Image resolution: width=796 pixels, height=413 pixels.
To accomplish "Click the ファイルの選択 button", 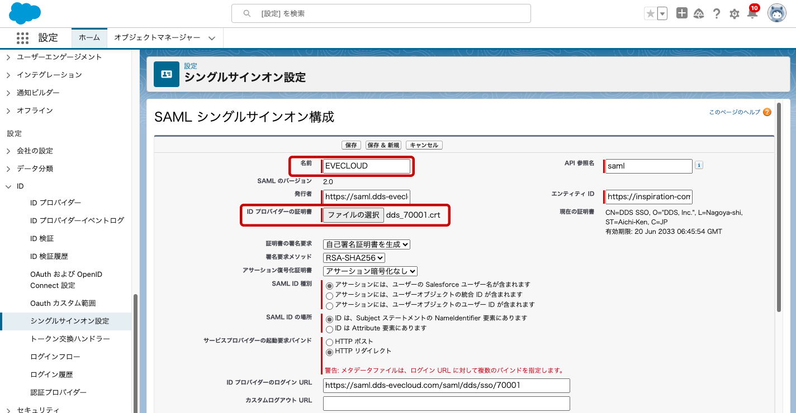I will click(x=353, y=215).
